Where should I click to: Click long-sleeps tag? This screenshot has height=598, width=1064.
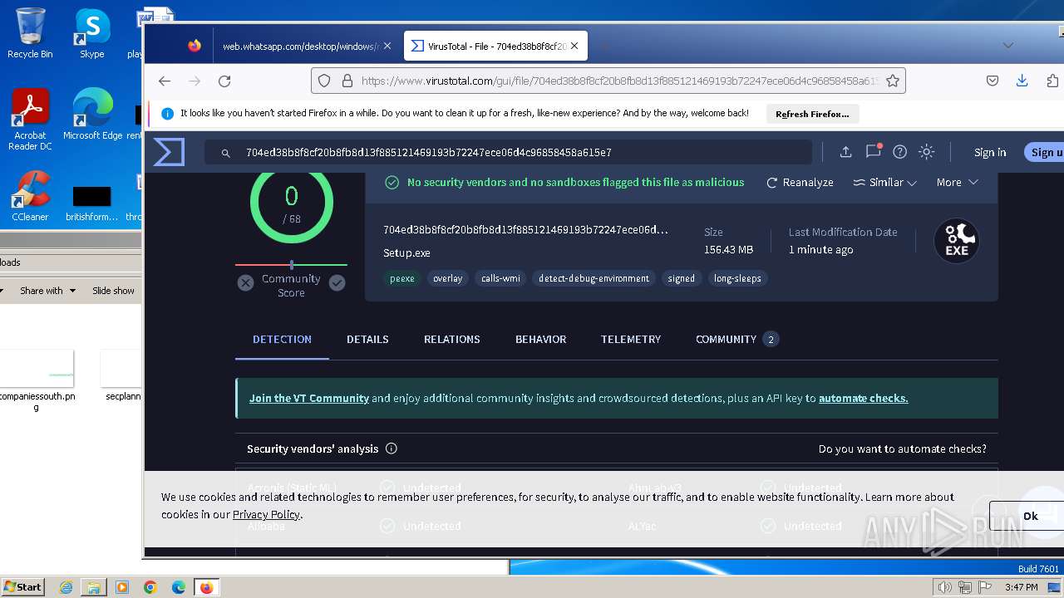737,278
